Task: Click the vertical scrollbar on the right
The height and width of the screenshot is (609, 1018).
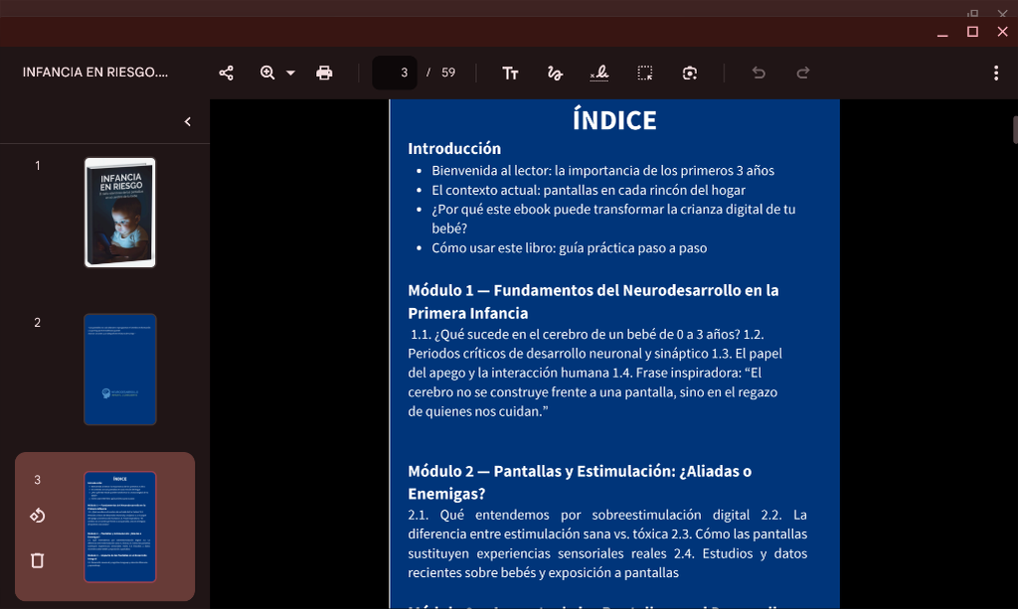Action: click(x=1014, y=131)
